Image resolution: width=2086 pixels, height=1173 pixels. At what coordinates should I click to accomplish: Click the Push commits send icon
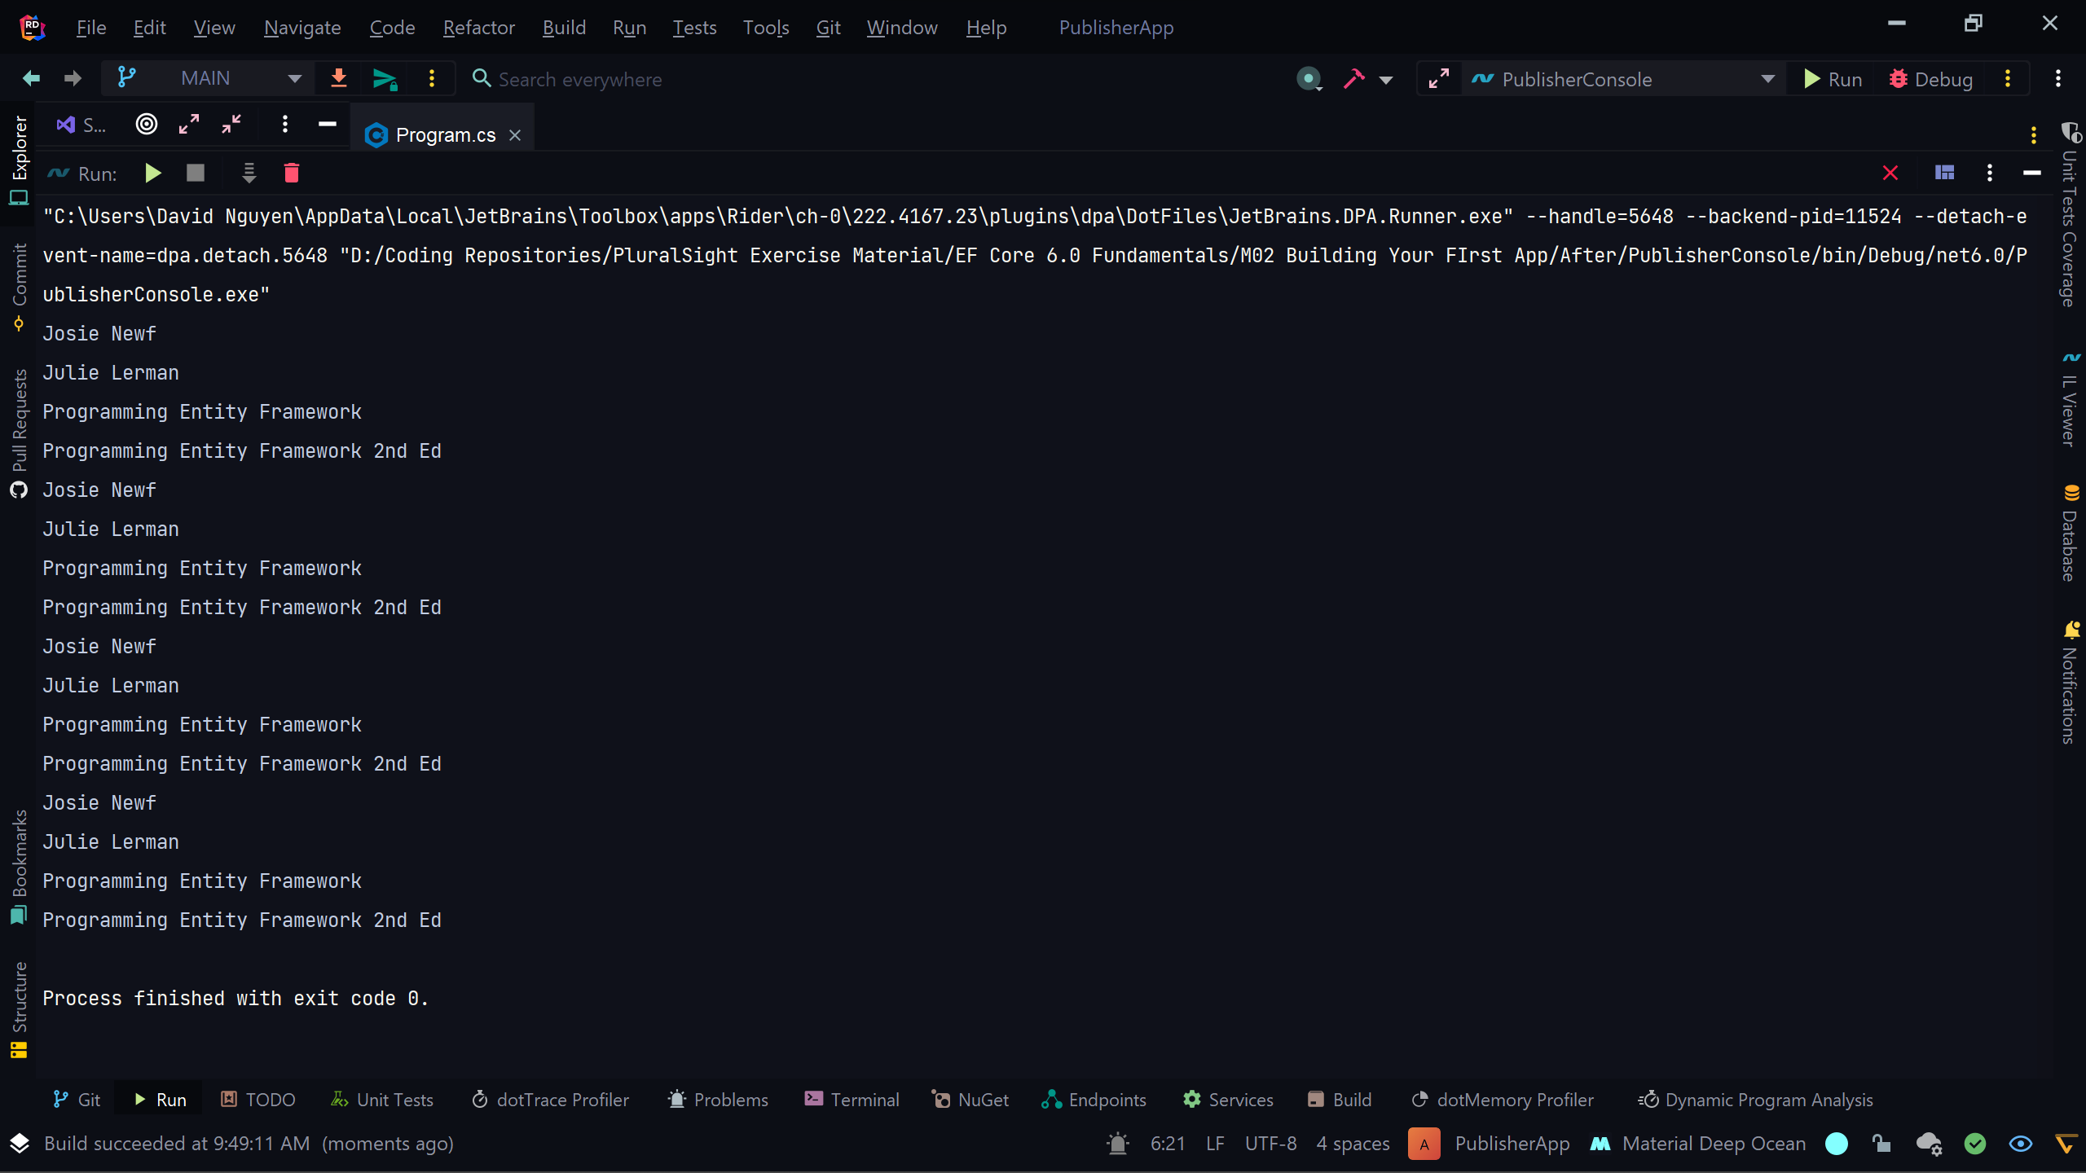pos(384,79)
